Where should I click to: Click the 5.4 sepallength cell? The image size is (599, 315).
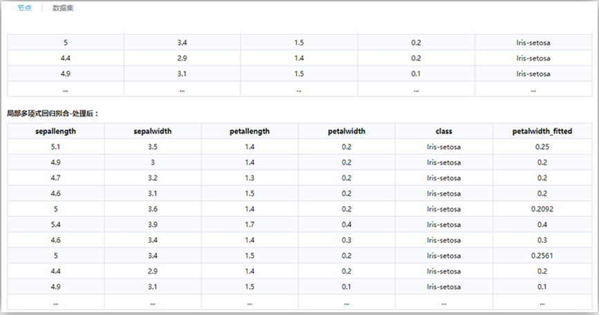(x=55, y=225)
